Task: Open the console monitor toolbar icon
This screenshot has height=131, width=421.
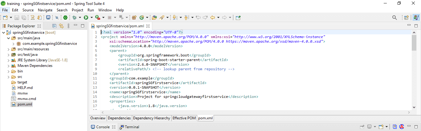Action: click(48, 18)
